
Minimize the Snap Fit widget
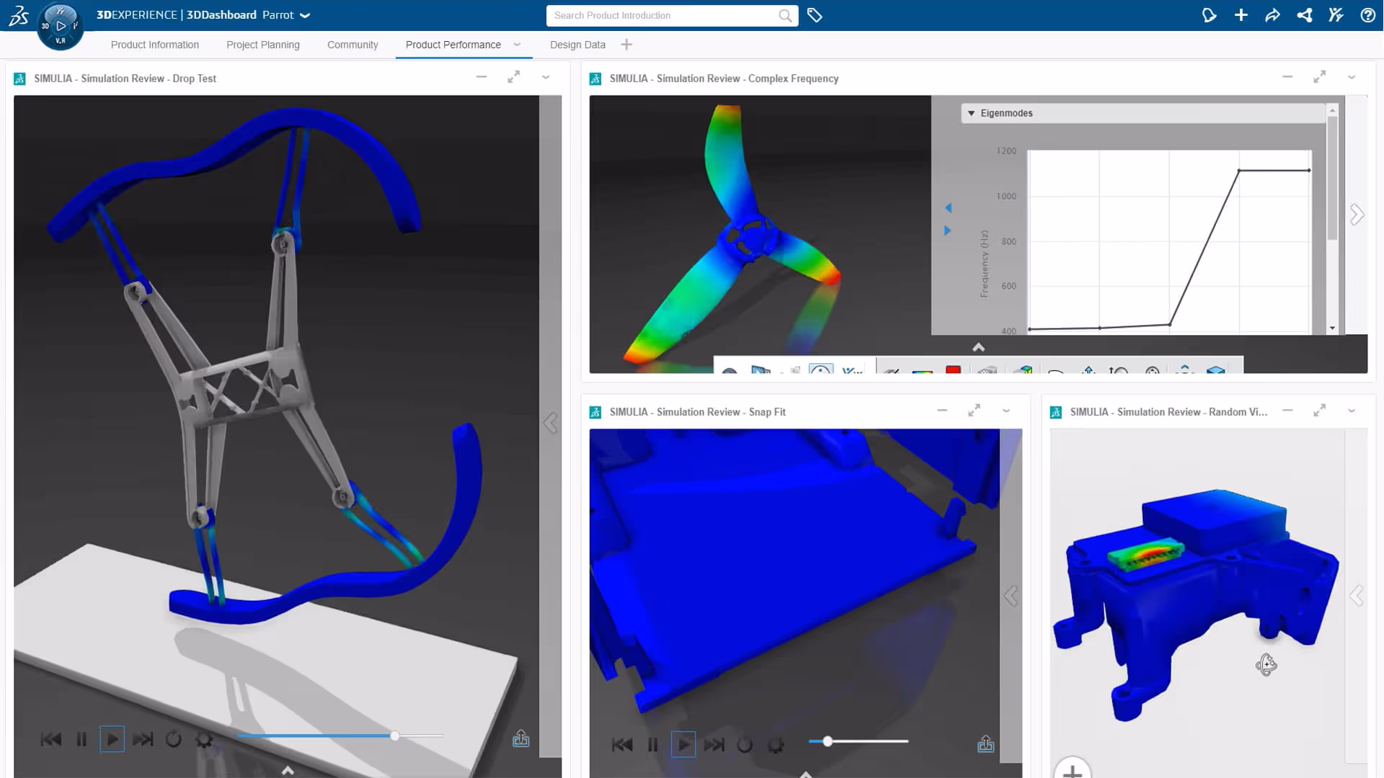(x=942, y=411)
